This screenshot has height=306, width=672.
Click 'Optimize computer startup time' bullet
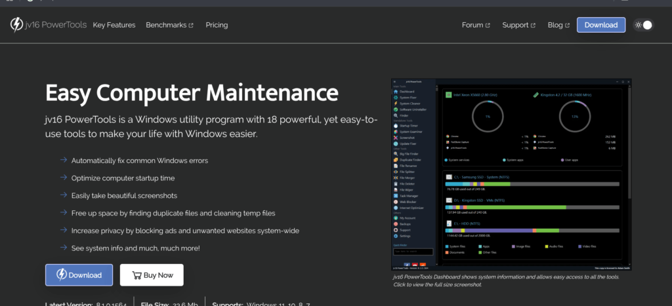pyautogui.click(x=123, y=178)
